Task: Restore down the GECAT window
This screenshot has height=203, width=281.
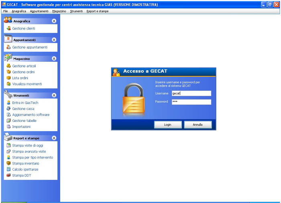Action: pyautogui.click(x=270, y=4)
